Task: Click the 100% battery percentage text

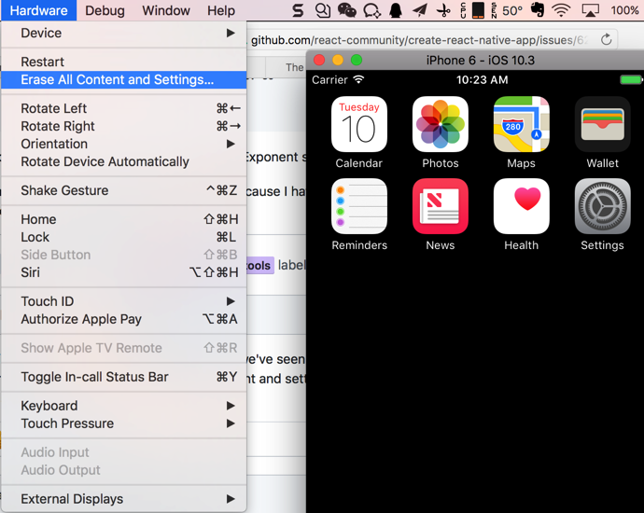Action: coord(624,10)
